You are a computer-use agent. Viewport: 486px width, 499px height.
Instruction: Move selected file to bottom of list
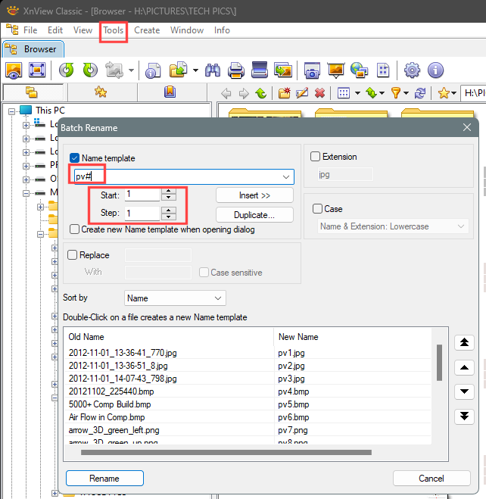pos(464,416)
